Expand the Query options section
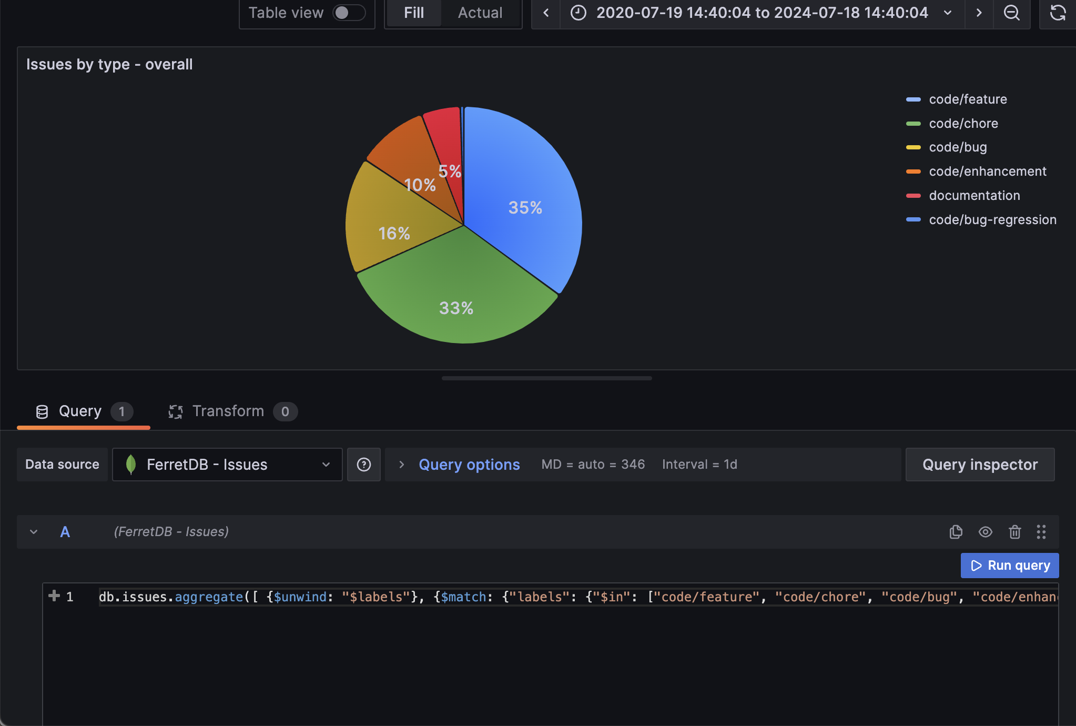This screenshot has height=726, width=1076. (468, 465)
